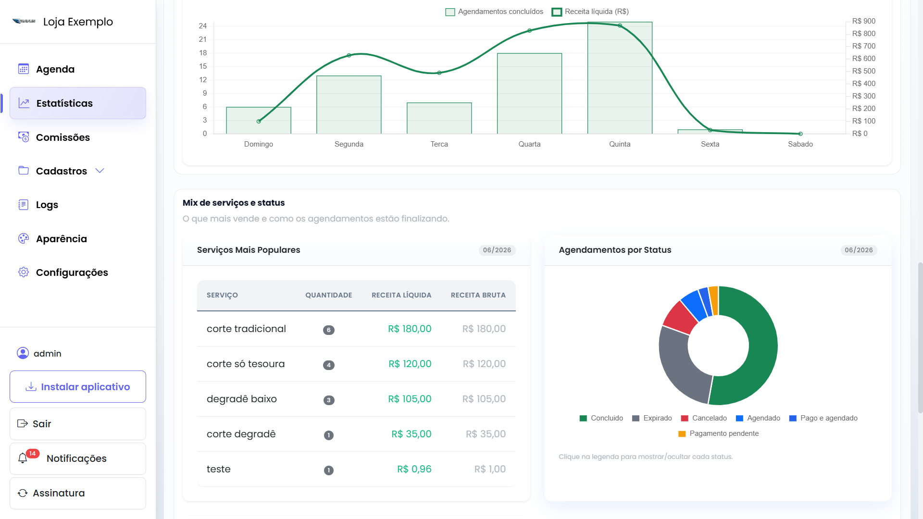Click the Quinta bar in weekly chart
The width and height of the screenshot is (923, 519).
(x=620, y=78)
